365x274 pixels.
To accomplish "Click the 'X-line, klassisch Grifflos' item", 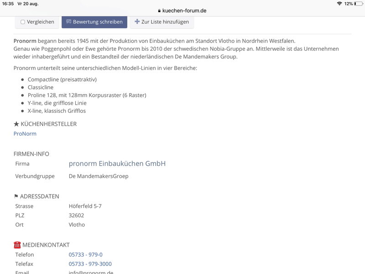I will pos(57,111).
